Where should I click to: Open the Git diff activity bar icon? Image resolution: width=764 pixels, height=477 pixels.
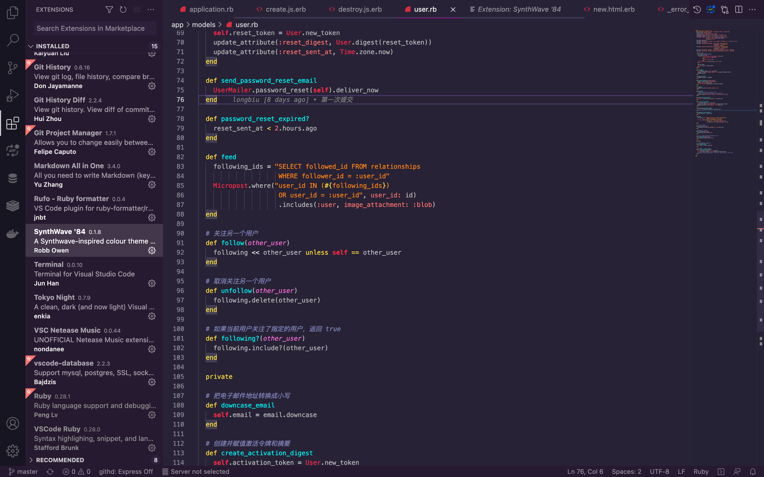(13, 150)
